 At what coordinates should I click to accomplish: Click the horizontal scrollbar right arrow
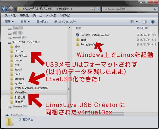(156, 114)
